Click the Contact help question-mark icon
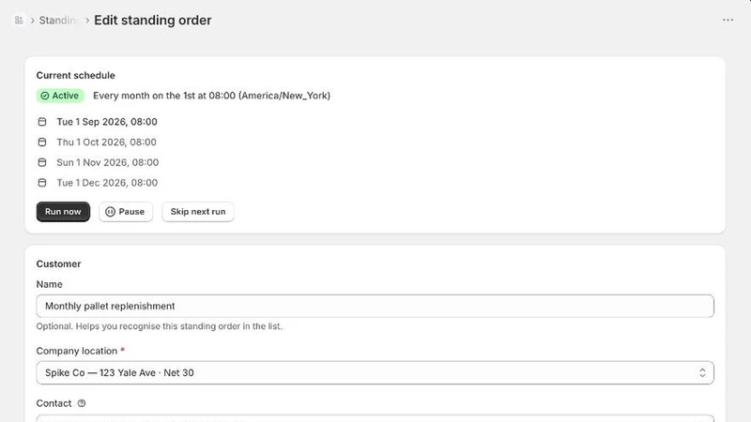 82,403
